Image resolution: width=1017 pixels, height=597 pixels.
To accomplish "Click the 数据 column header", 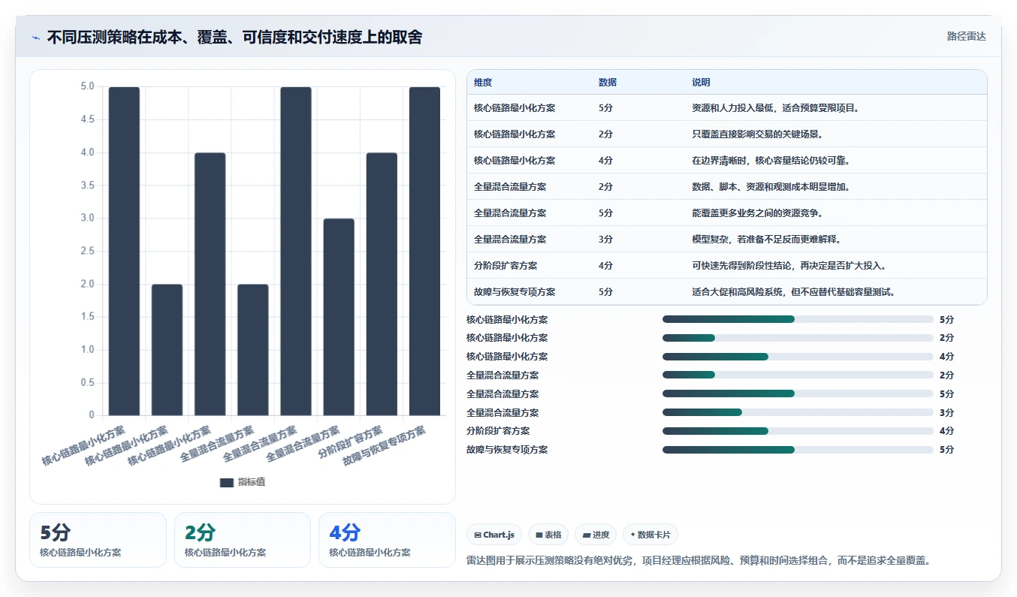I will click(x=608, y=83).
